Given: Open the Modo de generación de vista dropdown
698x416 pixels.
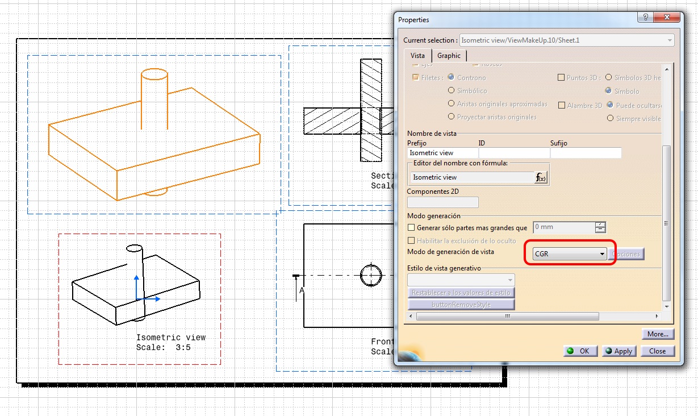Looking at the screenshot, I should 570,254.
